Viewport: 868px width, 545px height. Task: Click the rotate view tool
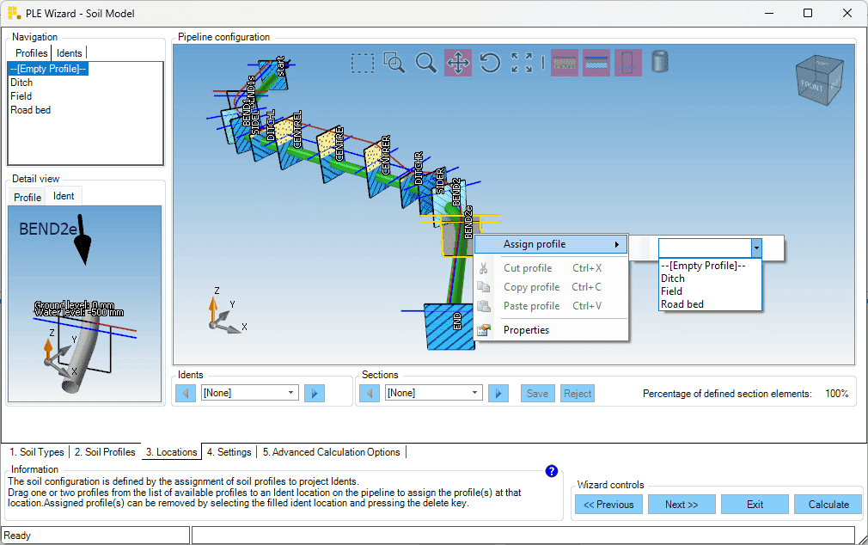(x=490, y=63)
